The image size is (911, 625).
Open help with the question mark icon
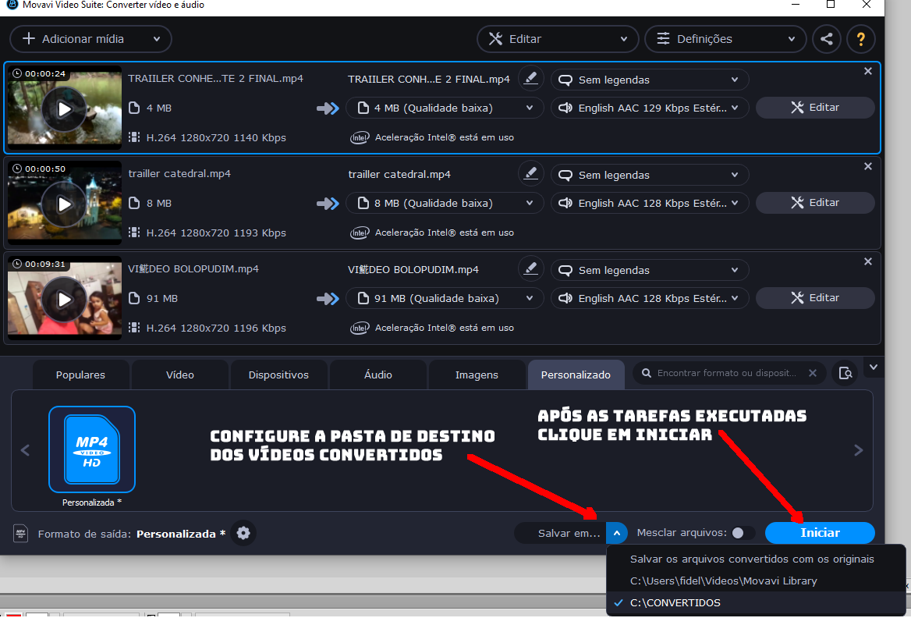(x=861, y=39)
